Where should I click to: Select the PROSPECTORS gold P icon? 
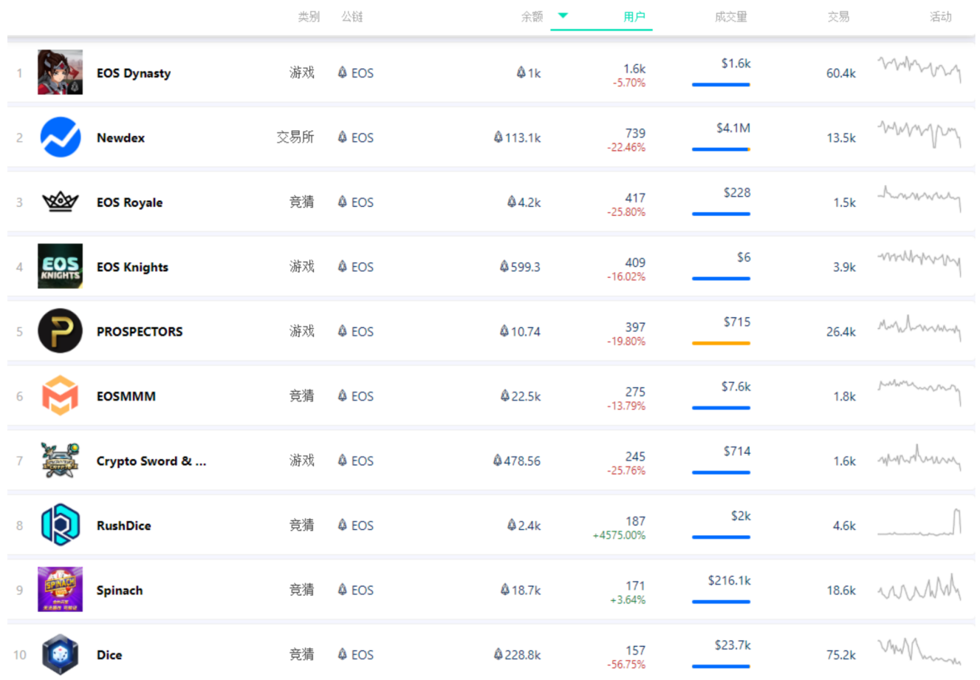pyautogui.click(x=60, y=331)
